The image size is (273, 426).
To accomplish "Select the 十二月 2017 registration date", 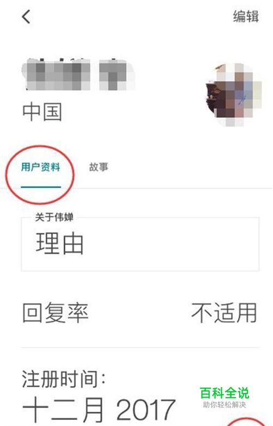I will [99, 410].
